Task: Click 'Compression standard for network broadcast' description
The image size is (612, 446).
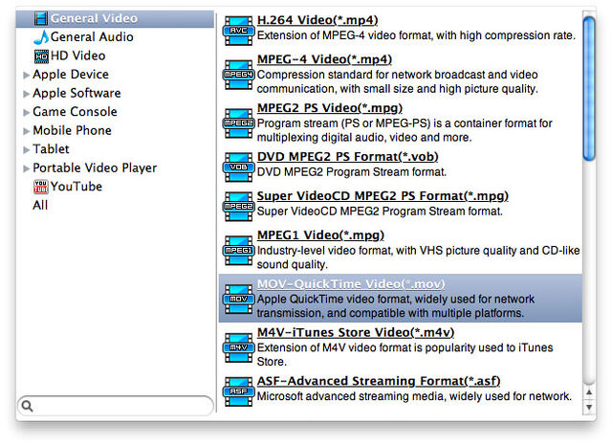Action: pos(398,81)
